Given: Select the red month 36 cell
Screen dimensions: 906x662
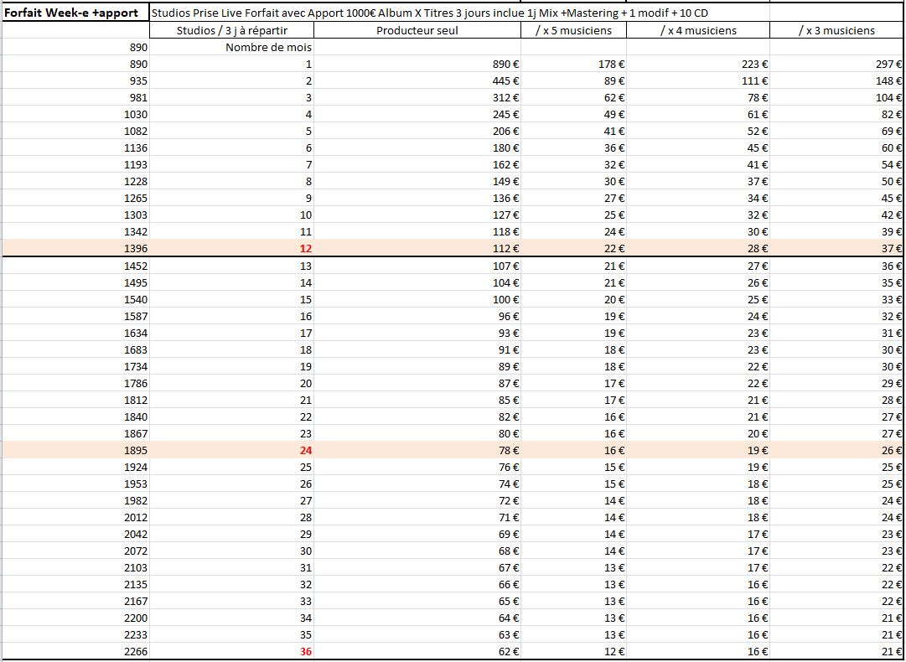Looking at the screenshot, I should point(305,652).
